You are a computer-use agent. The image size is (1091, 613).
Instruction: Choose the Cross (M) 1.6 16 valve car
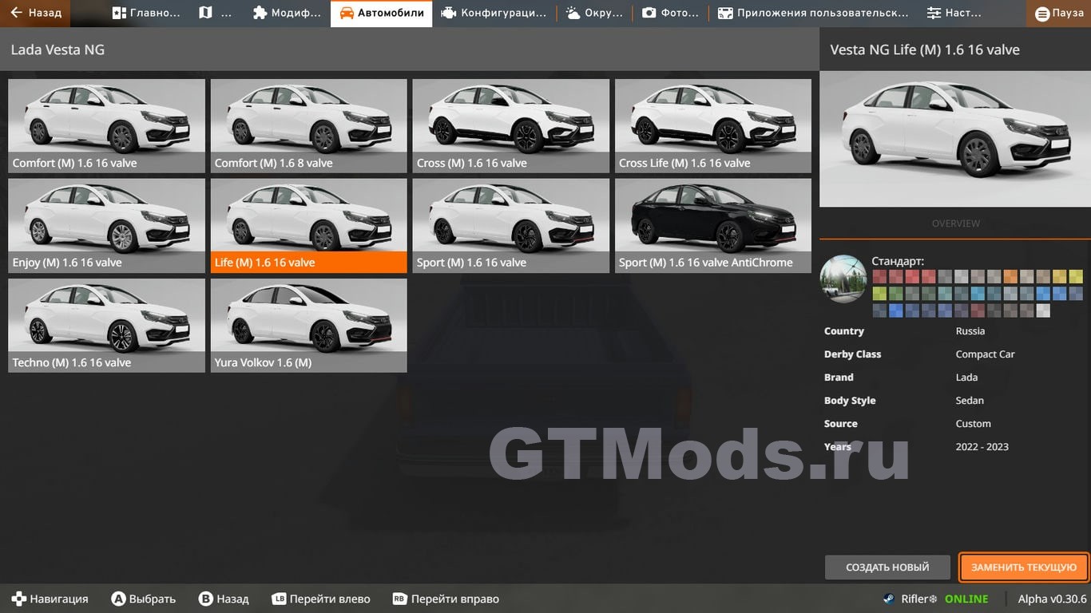pos(510,125)
